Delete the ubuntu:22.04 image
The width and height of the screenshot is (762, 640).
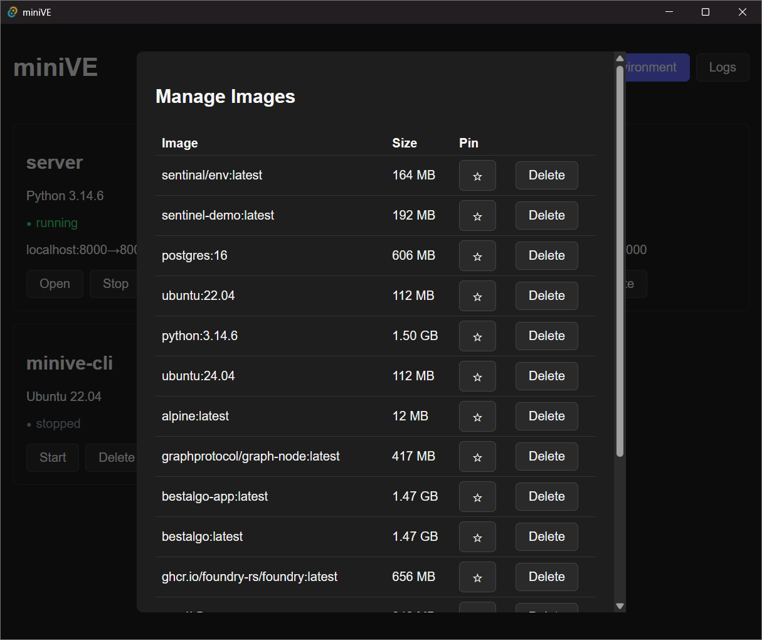(x=547, y=296)
